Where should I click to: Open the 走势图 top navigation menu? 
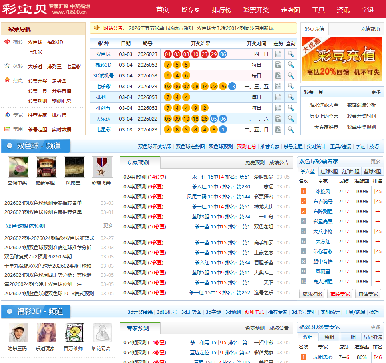[290, 10]
